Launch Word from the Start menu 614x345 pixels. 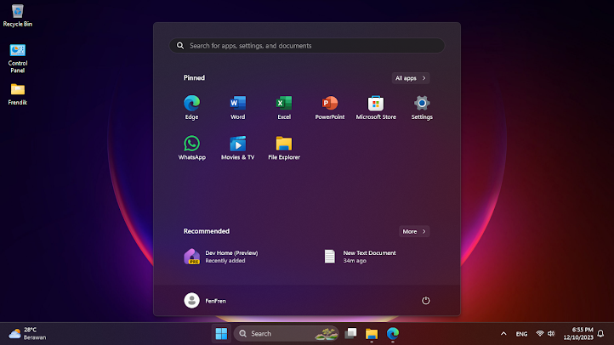(237, 107)
